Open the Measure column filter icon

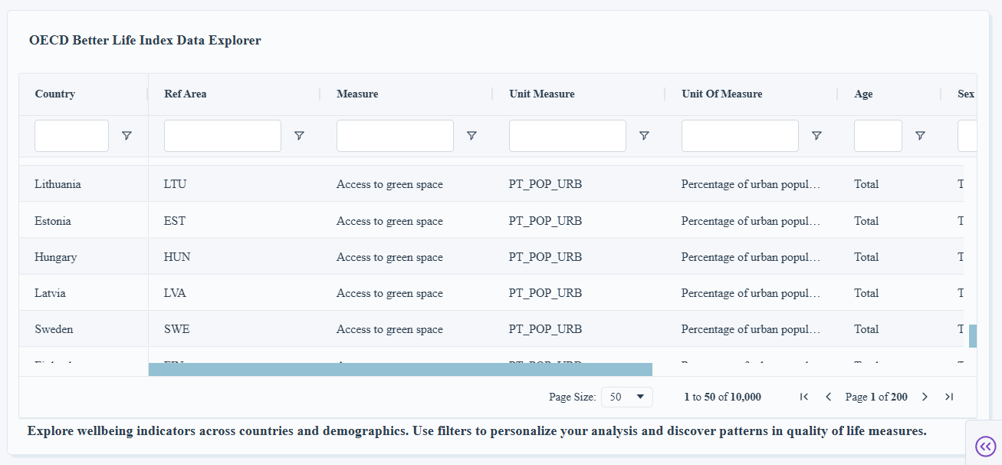[471, 136]
